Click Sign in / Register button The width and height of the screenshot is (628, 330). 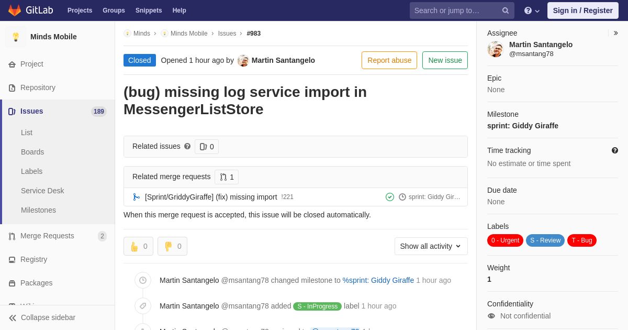coord(582,10)
